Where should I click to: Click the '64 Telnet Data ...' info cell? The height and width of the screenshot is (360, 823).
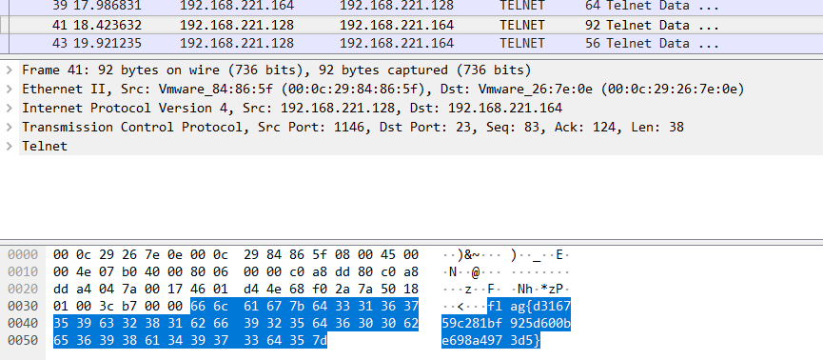(652, 7)
